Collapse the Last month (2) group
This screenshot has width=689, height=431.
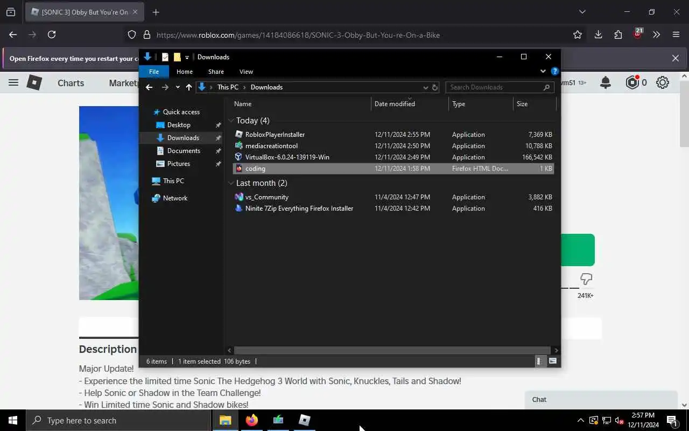coord(231,183)
